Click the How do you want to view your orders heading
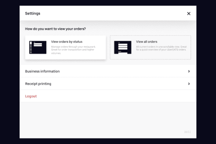Screen dimensions: 216x144 (x=56, y=29)
